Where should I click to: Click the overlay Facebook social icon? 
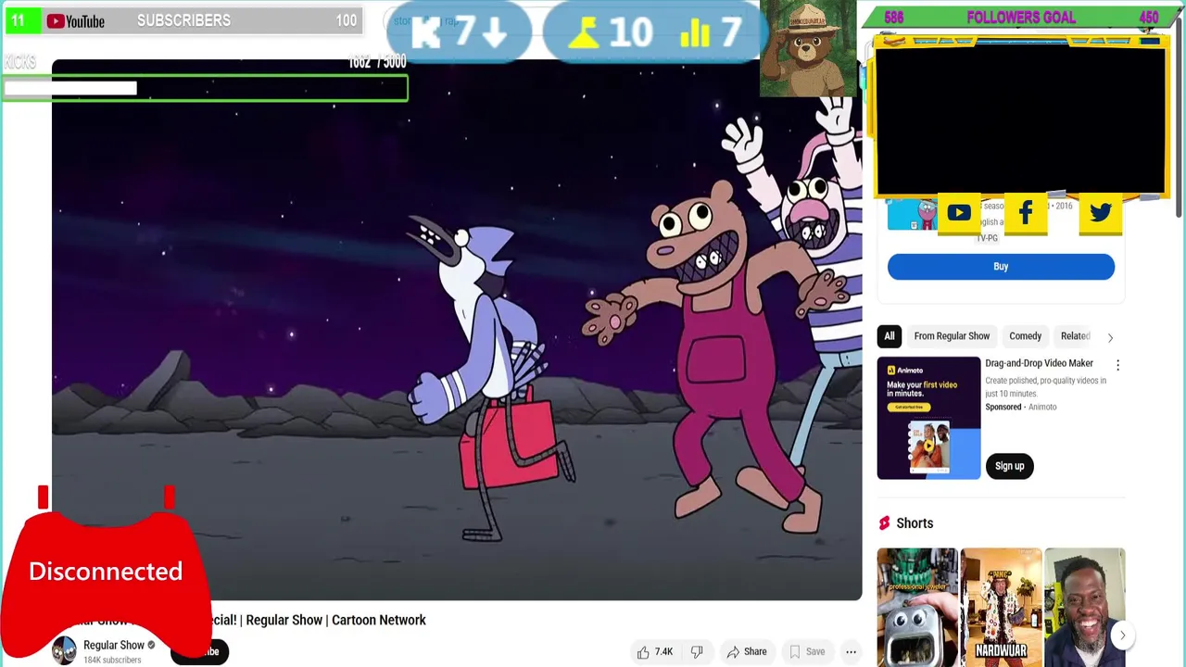(1026, 214)
